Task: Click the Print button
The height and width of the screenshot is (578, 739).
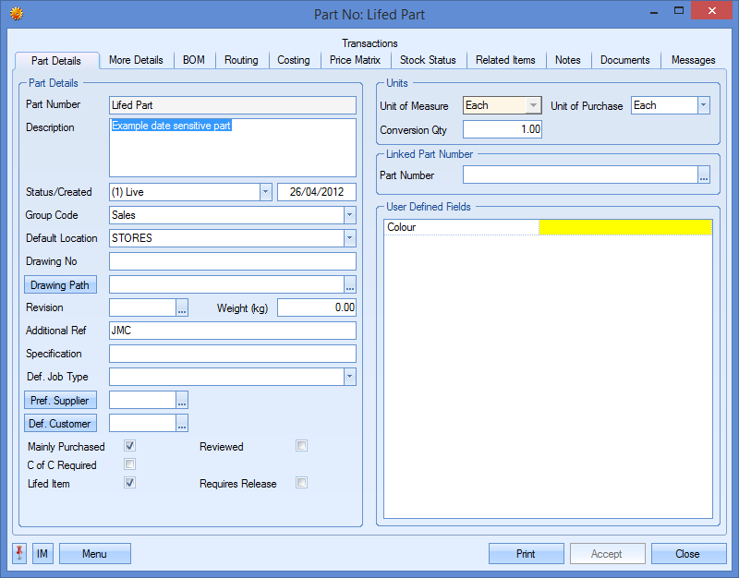Action: click(526, 554)
